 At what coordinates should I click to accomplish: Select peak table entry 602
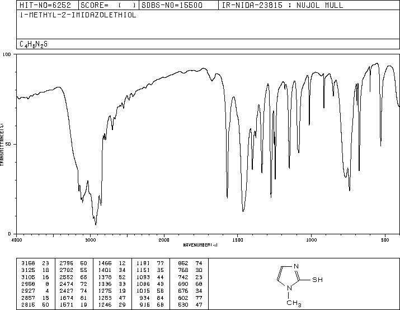[x=190, y=298]
